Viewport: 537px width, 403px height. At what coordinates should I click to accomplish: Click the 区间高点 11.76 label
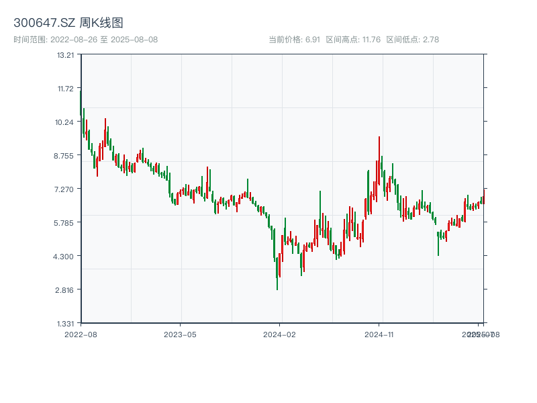[353, 40]
